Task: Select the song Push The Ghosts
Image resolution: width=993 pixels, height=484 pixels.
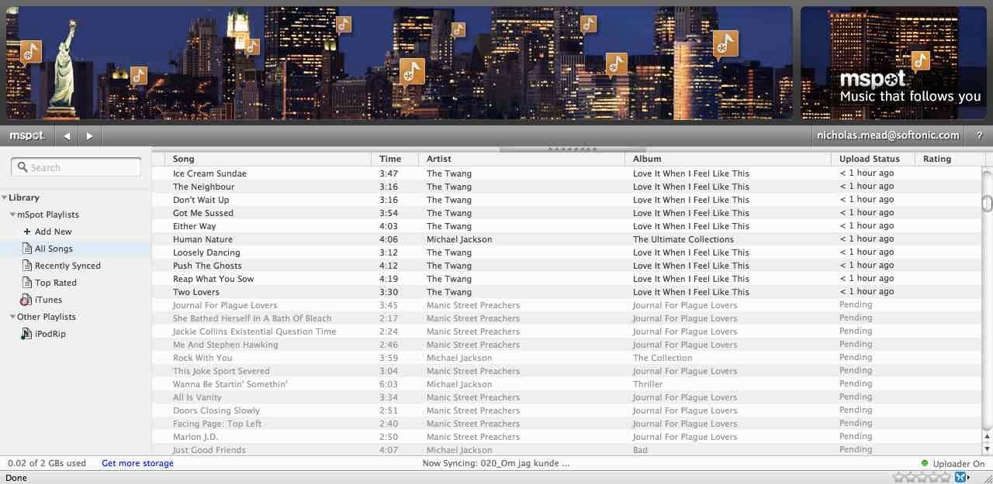Action: (207, 266)
